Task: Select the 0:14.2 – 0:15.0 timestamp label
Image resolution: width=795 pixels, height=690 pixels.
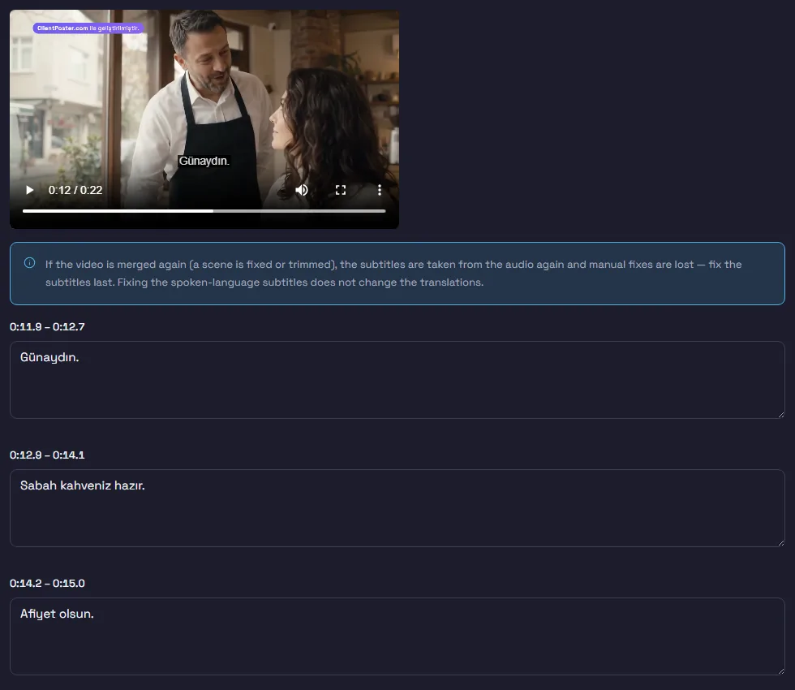Action: click(x=47, y=584)
